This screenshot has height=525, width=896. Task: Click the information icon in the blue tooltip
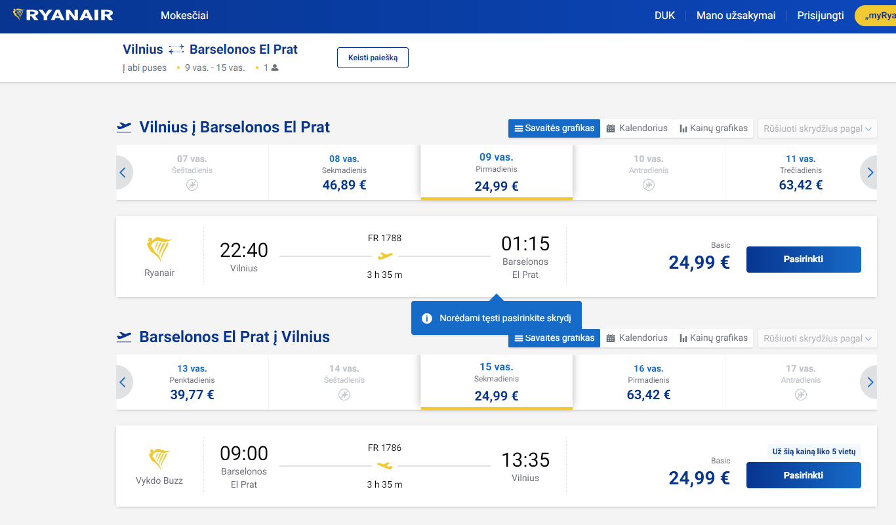(427, 319)
